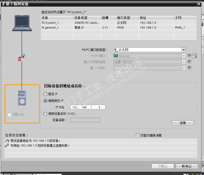This screenshot has width=204, height=175.
Task: Select 使用设备名称 (DNS) radio button
Action: [45, 114]
